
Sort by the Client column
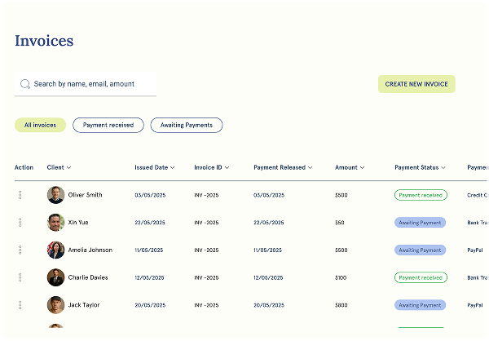point(59,167)
